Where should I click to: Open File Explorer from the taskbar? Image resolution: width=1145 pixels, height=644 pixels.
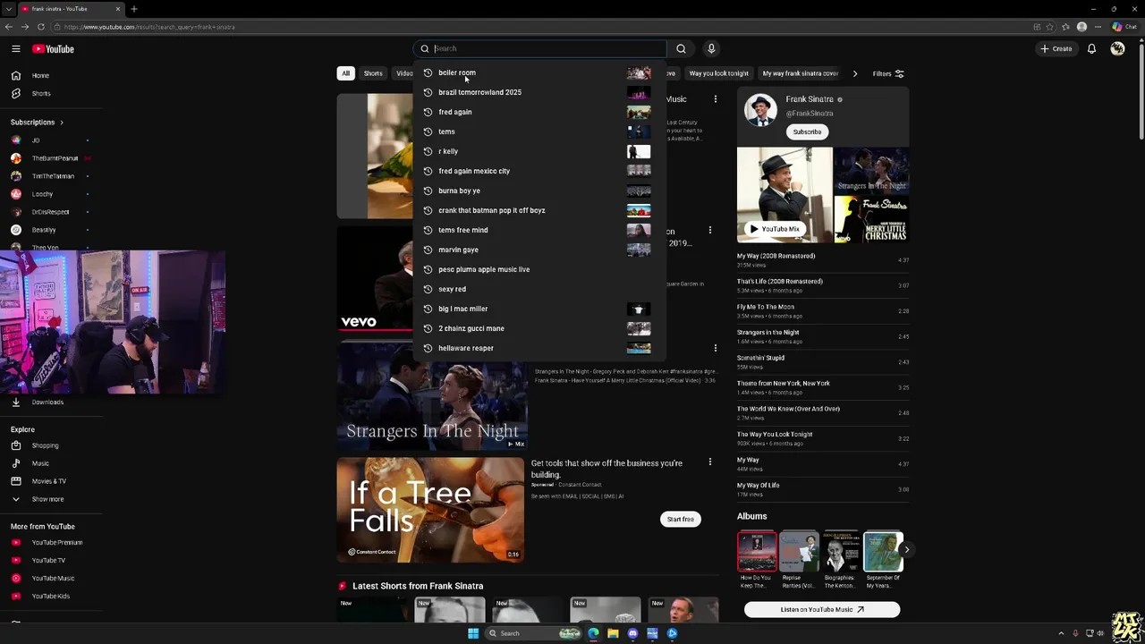[613, 633]
